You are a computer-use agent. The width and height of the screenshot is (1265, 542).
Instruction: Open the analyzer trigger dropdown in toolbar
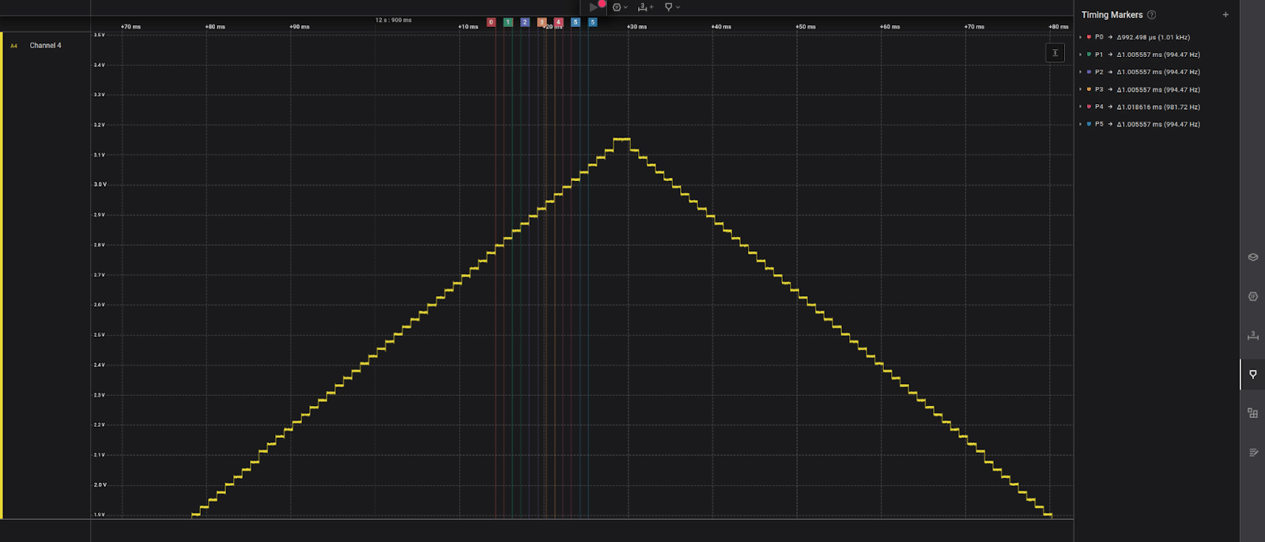pos(620,7)
